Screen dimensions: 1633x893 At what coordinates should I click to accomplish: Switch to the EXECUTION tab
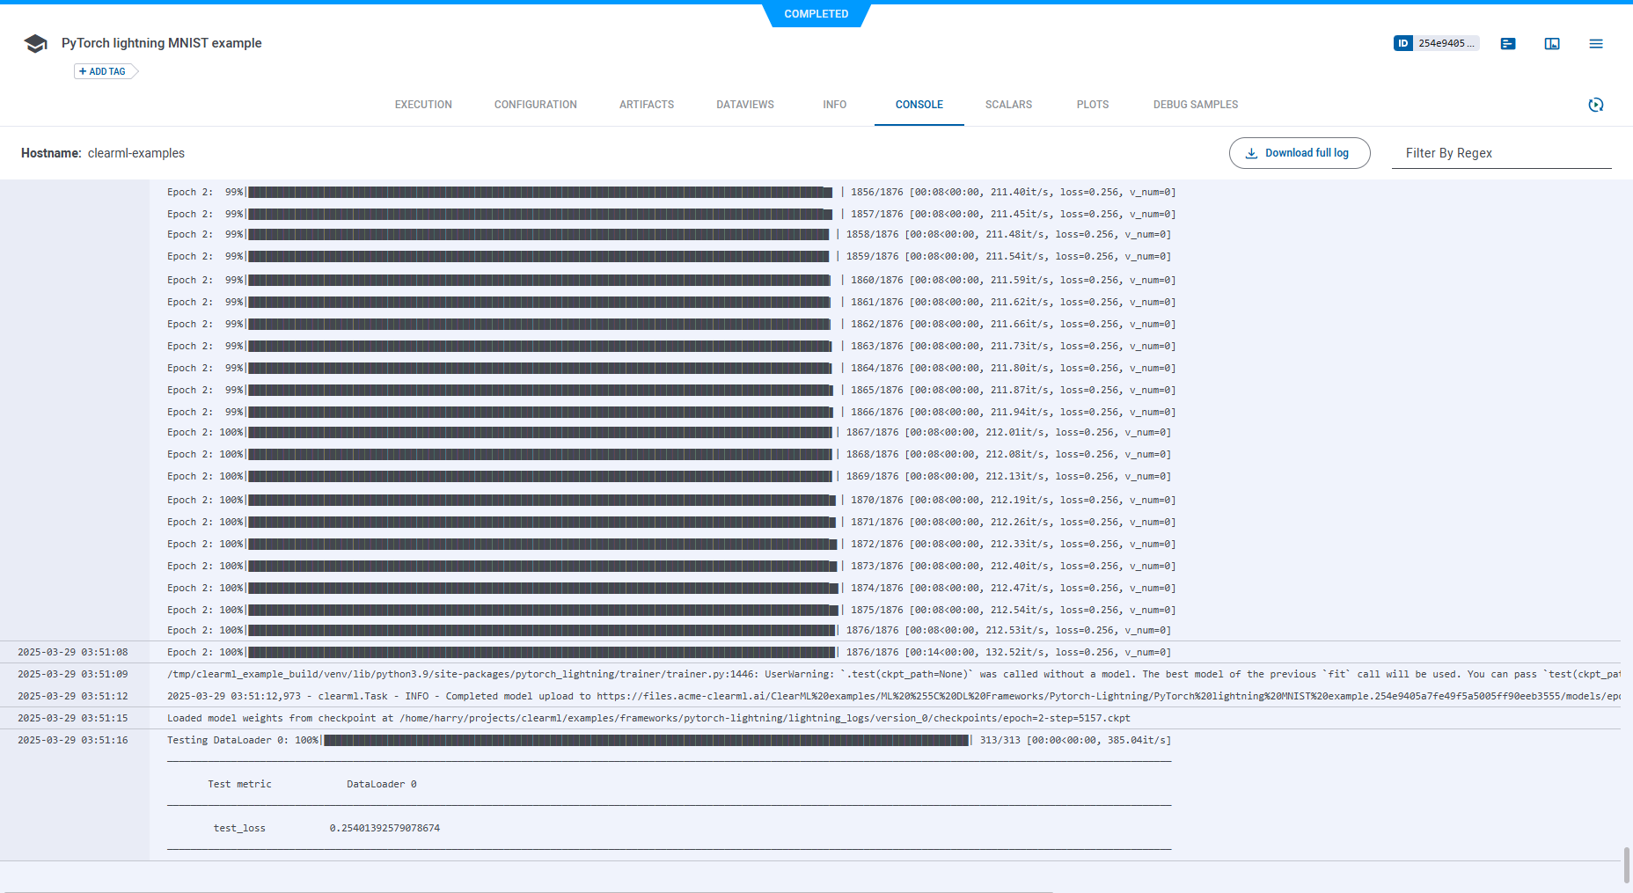(x=423, y=105)
